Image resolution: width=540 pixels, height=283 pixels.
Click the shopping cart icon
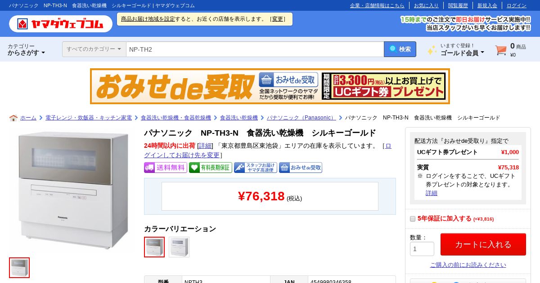(x=501, y=50)
